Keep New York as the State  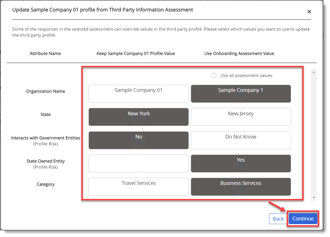click(138, 117)
